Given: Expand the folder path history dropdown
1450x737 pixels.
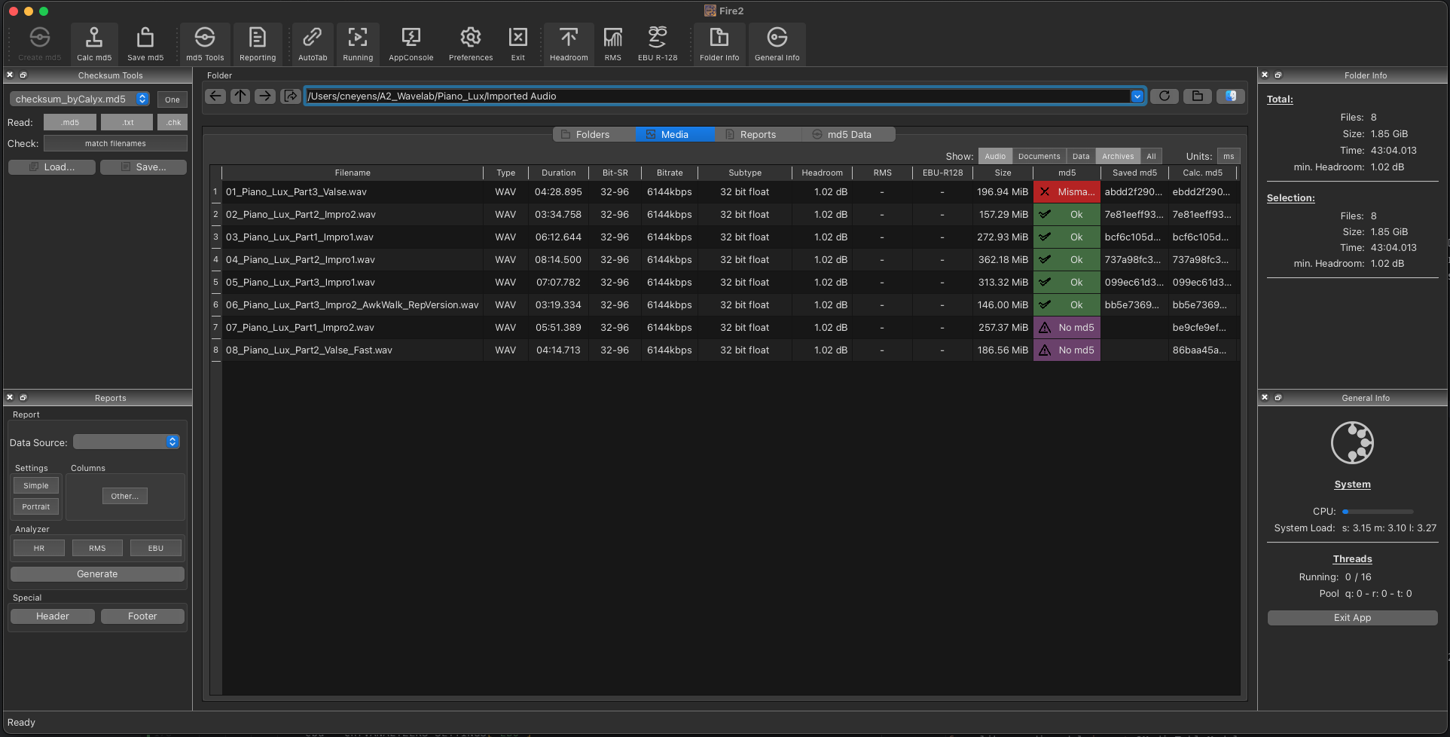Looking at the screenshot, I should [1137, 96].
